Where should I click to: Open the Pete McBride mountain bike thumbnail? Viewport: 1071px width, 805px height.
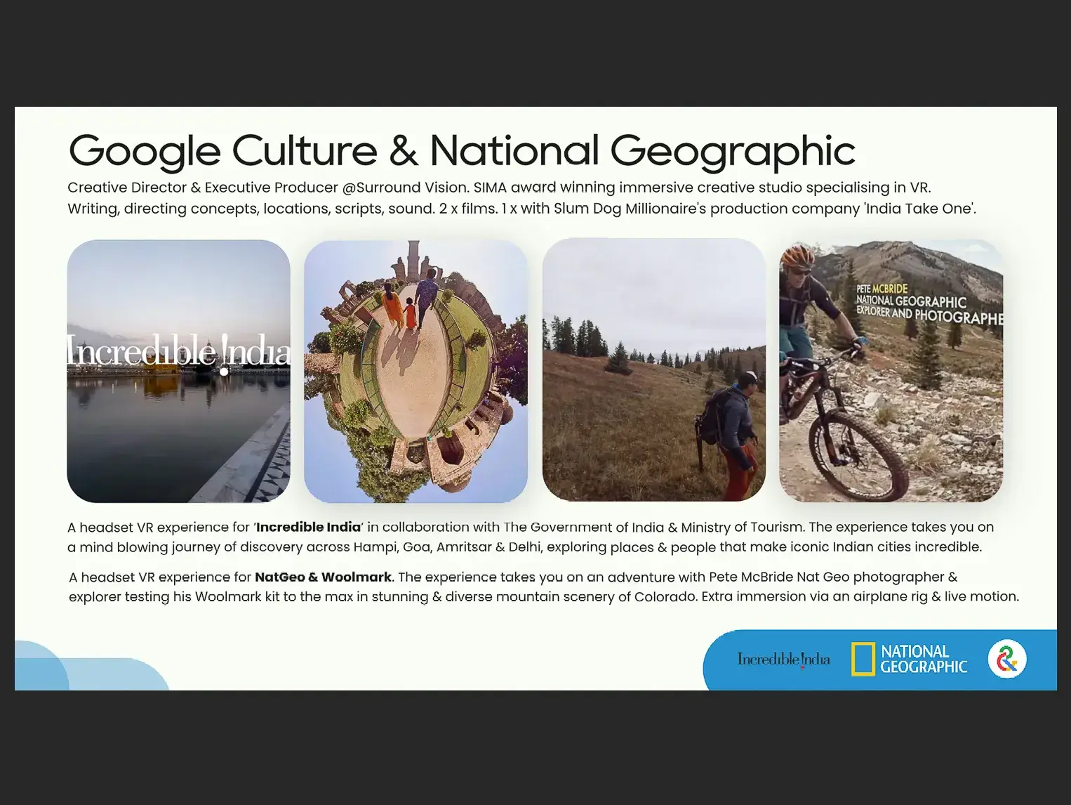tap(891, 371)
